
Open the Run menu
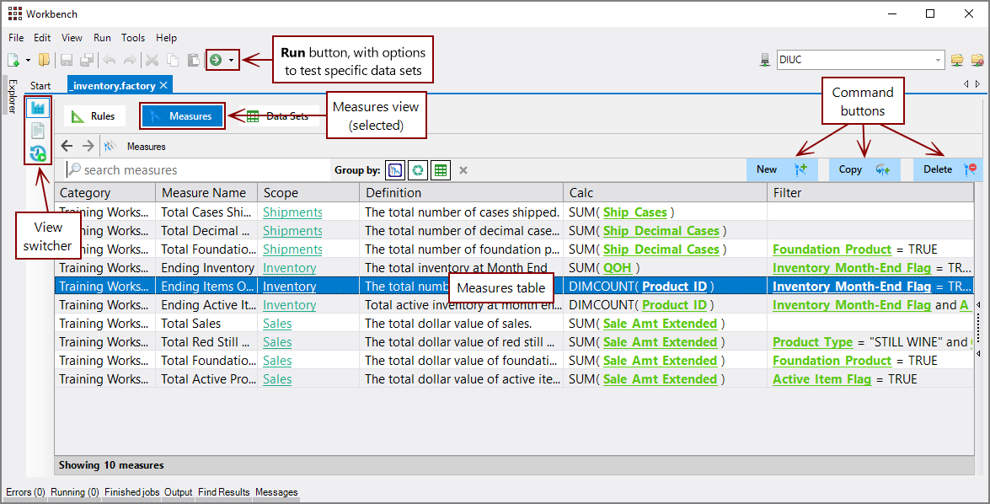pos(102,38)
